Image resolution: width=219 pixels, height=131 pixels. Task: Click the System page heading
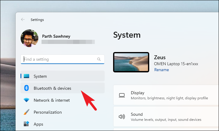click(x=127, y=35)
